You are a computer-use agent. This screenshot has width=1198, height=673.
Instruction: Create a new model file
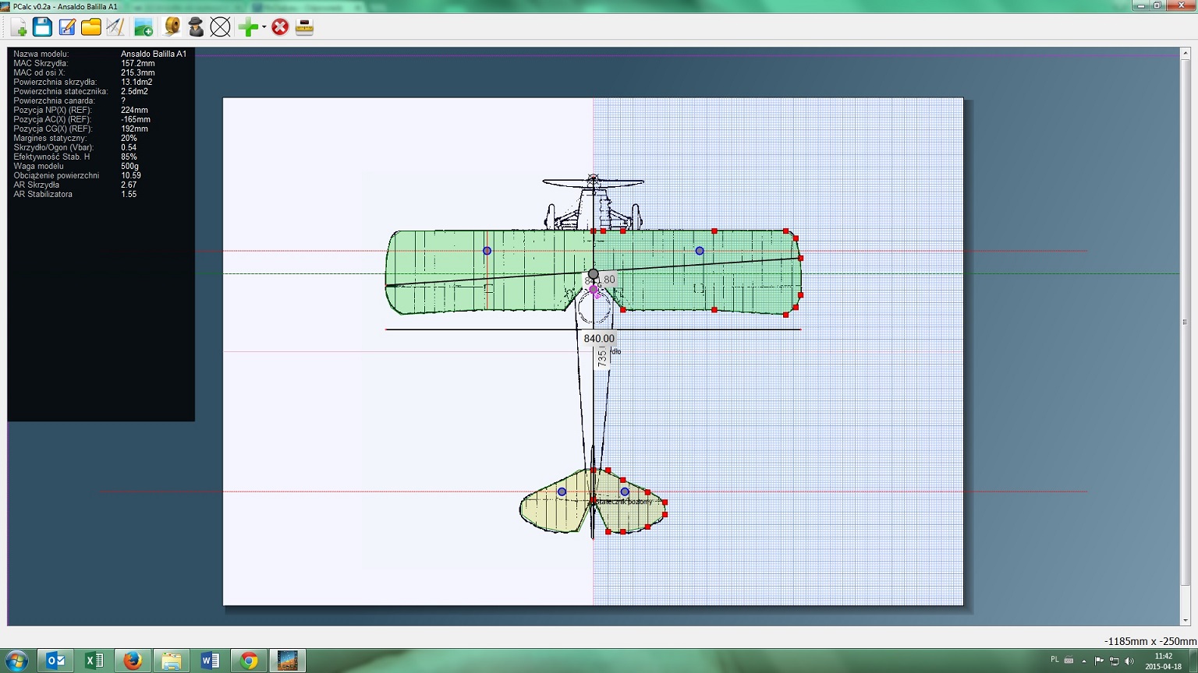coord(19,27)
